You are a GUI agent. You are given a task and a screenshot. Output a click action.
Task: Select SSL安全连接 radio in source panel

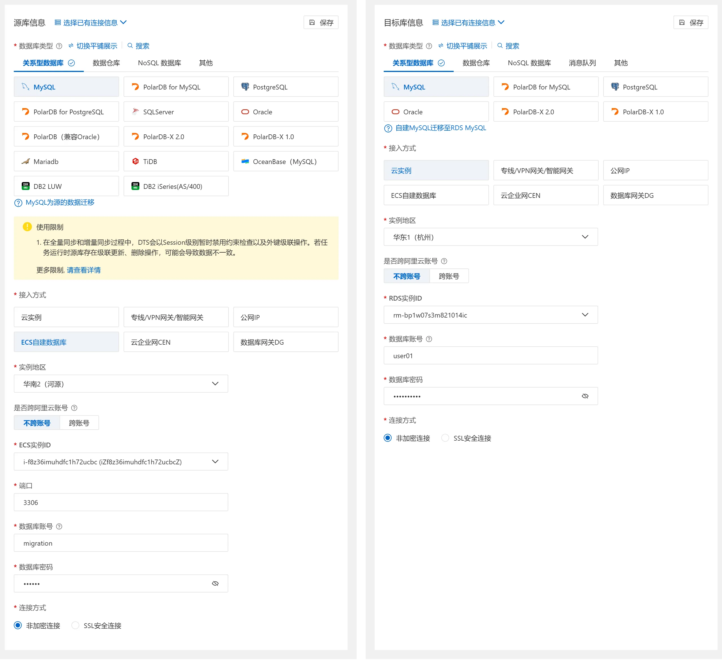(x=75, y=625)
